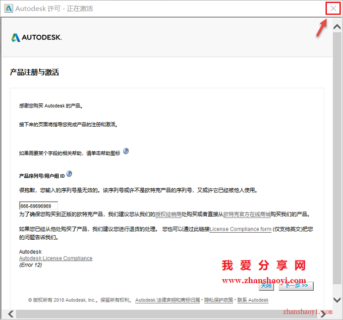Click the 产品序列号/用户组 ID label
This screenshot has height=320, width=343.
pos(42,176)
